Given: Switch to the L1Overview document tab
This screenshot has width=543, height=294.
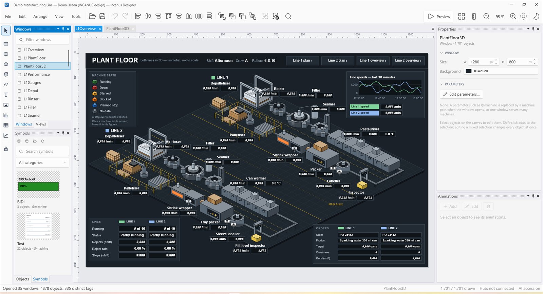Looking at the screenshot, I should (x=86, y=29).
